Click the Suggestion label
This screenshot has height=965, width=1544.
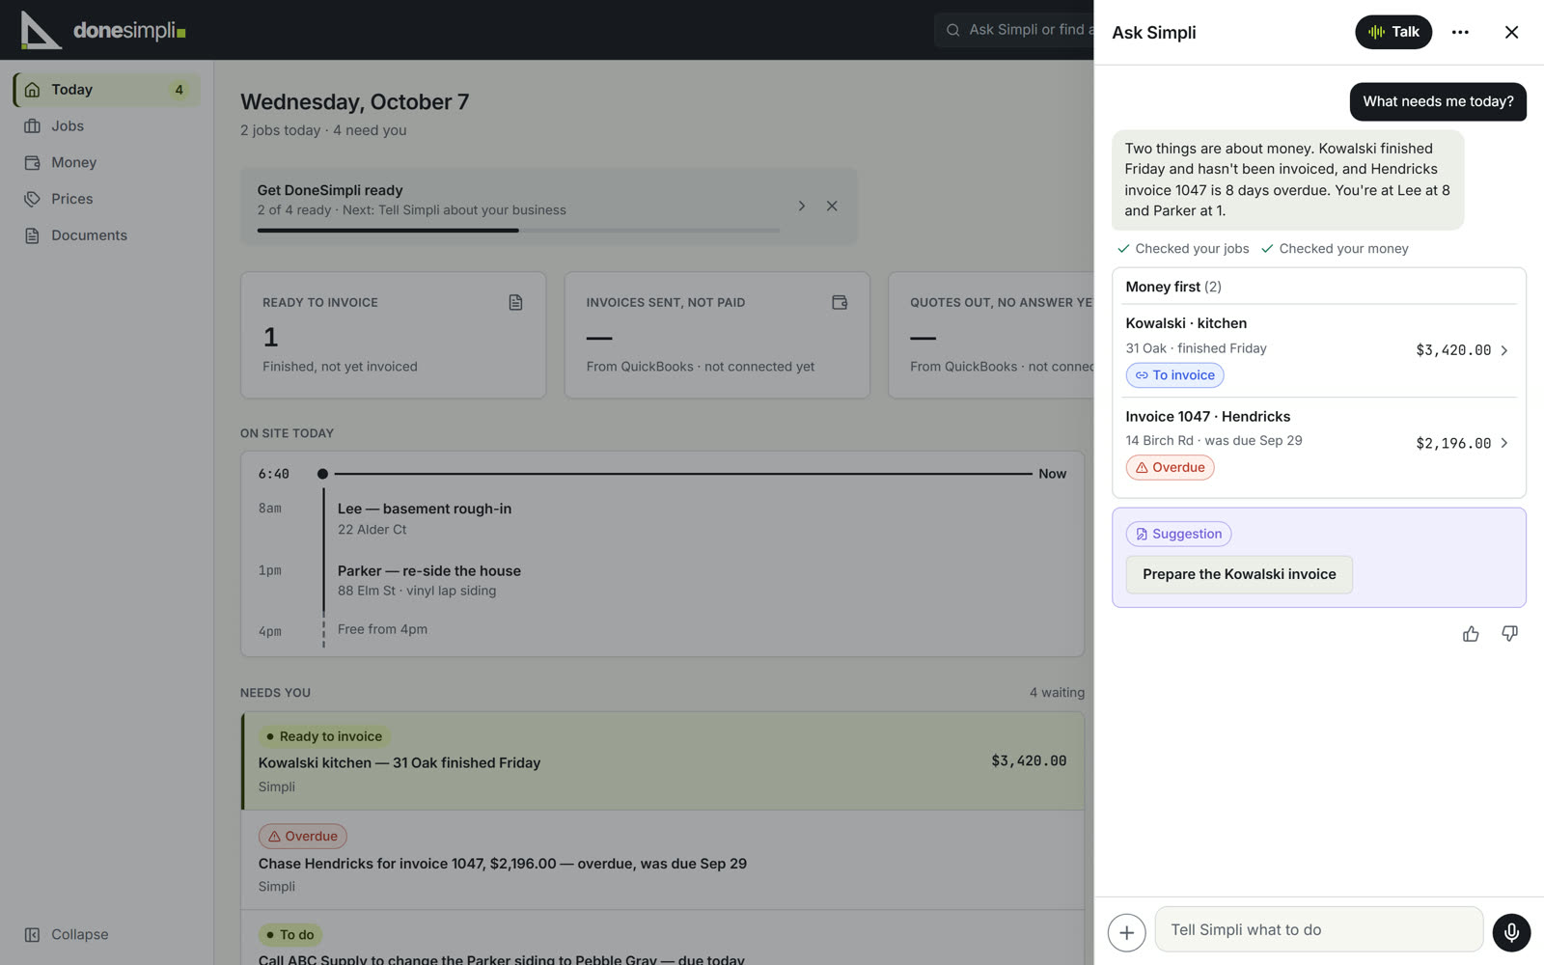(1178, 534)
